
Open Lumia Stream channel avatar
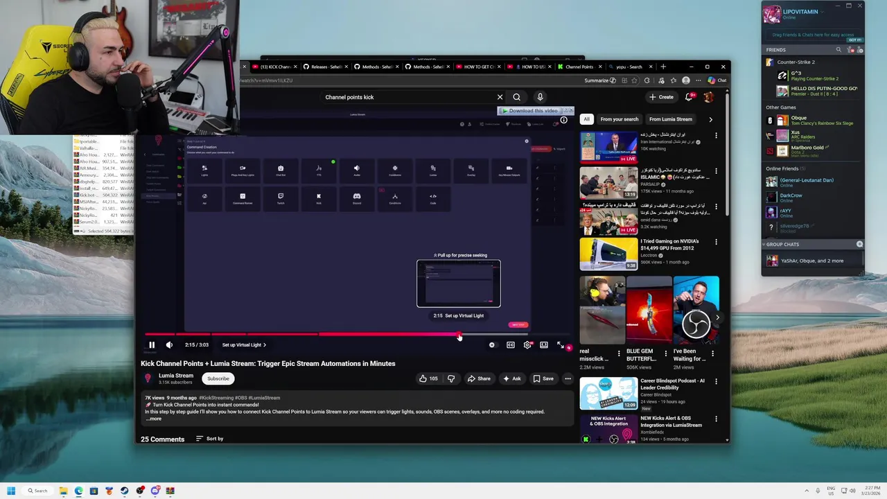click(x=148, y=378)
